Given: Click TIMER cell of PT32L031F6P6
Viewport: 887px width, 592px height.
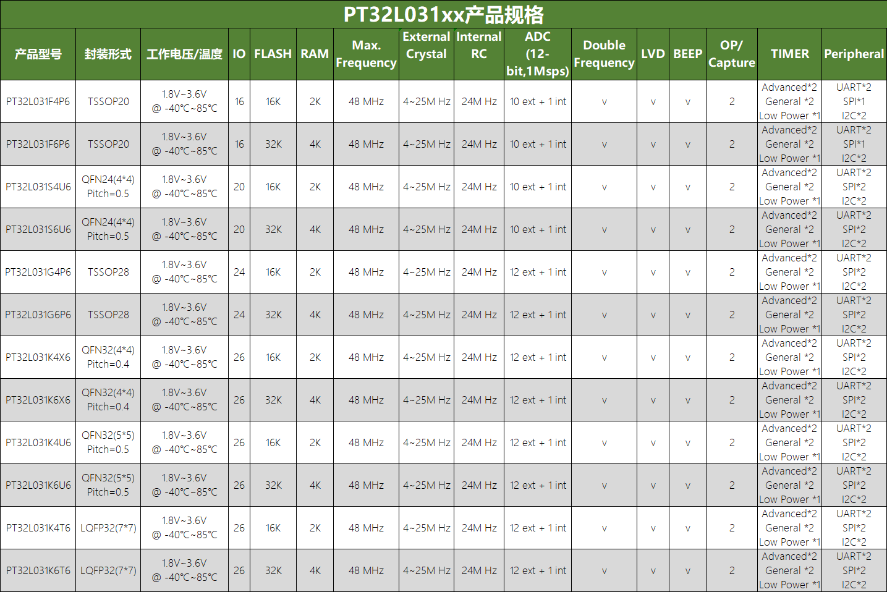Looking at the screenshot, I should pyautogui.click(x=790, y=144).
